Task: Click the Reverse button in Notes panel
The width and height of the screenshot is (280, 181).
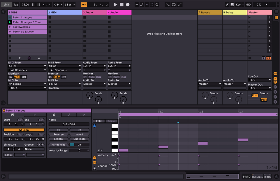Action: (x=58, y=134)
